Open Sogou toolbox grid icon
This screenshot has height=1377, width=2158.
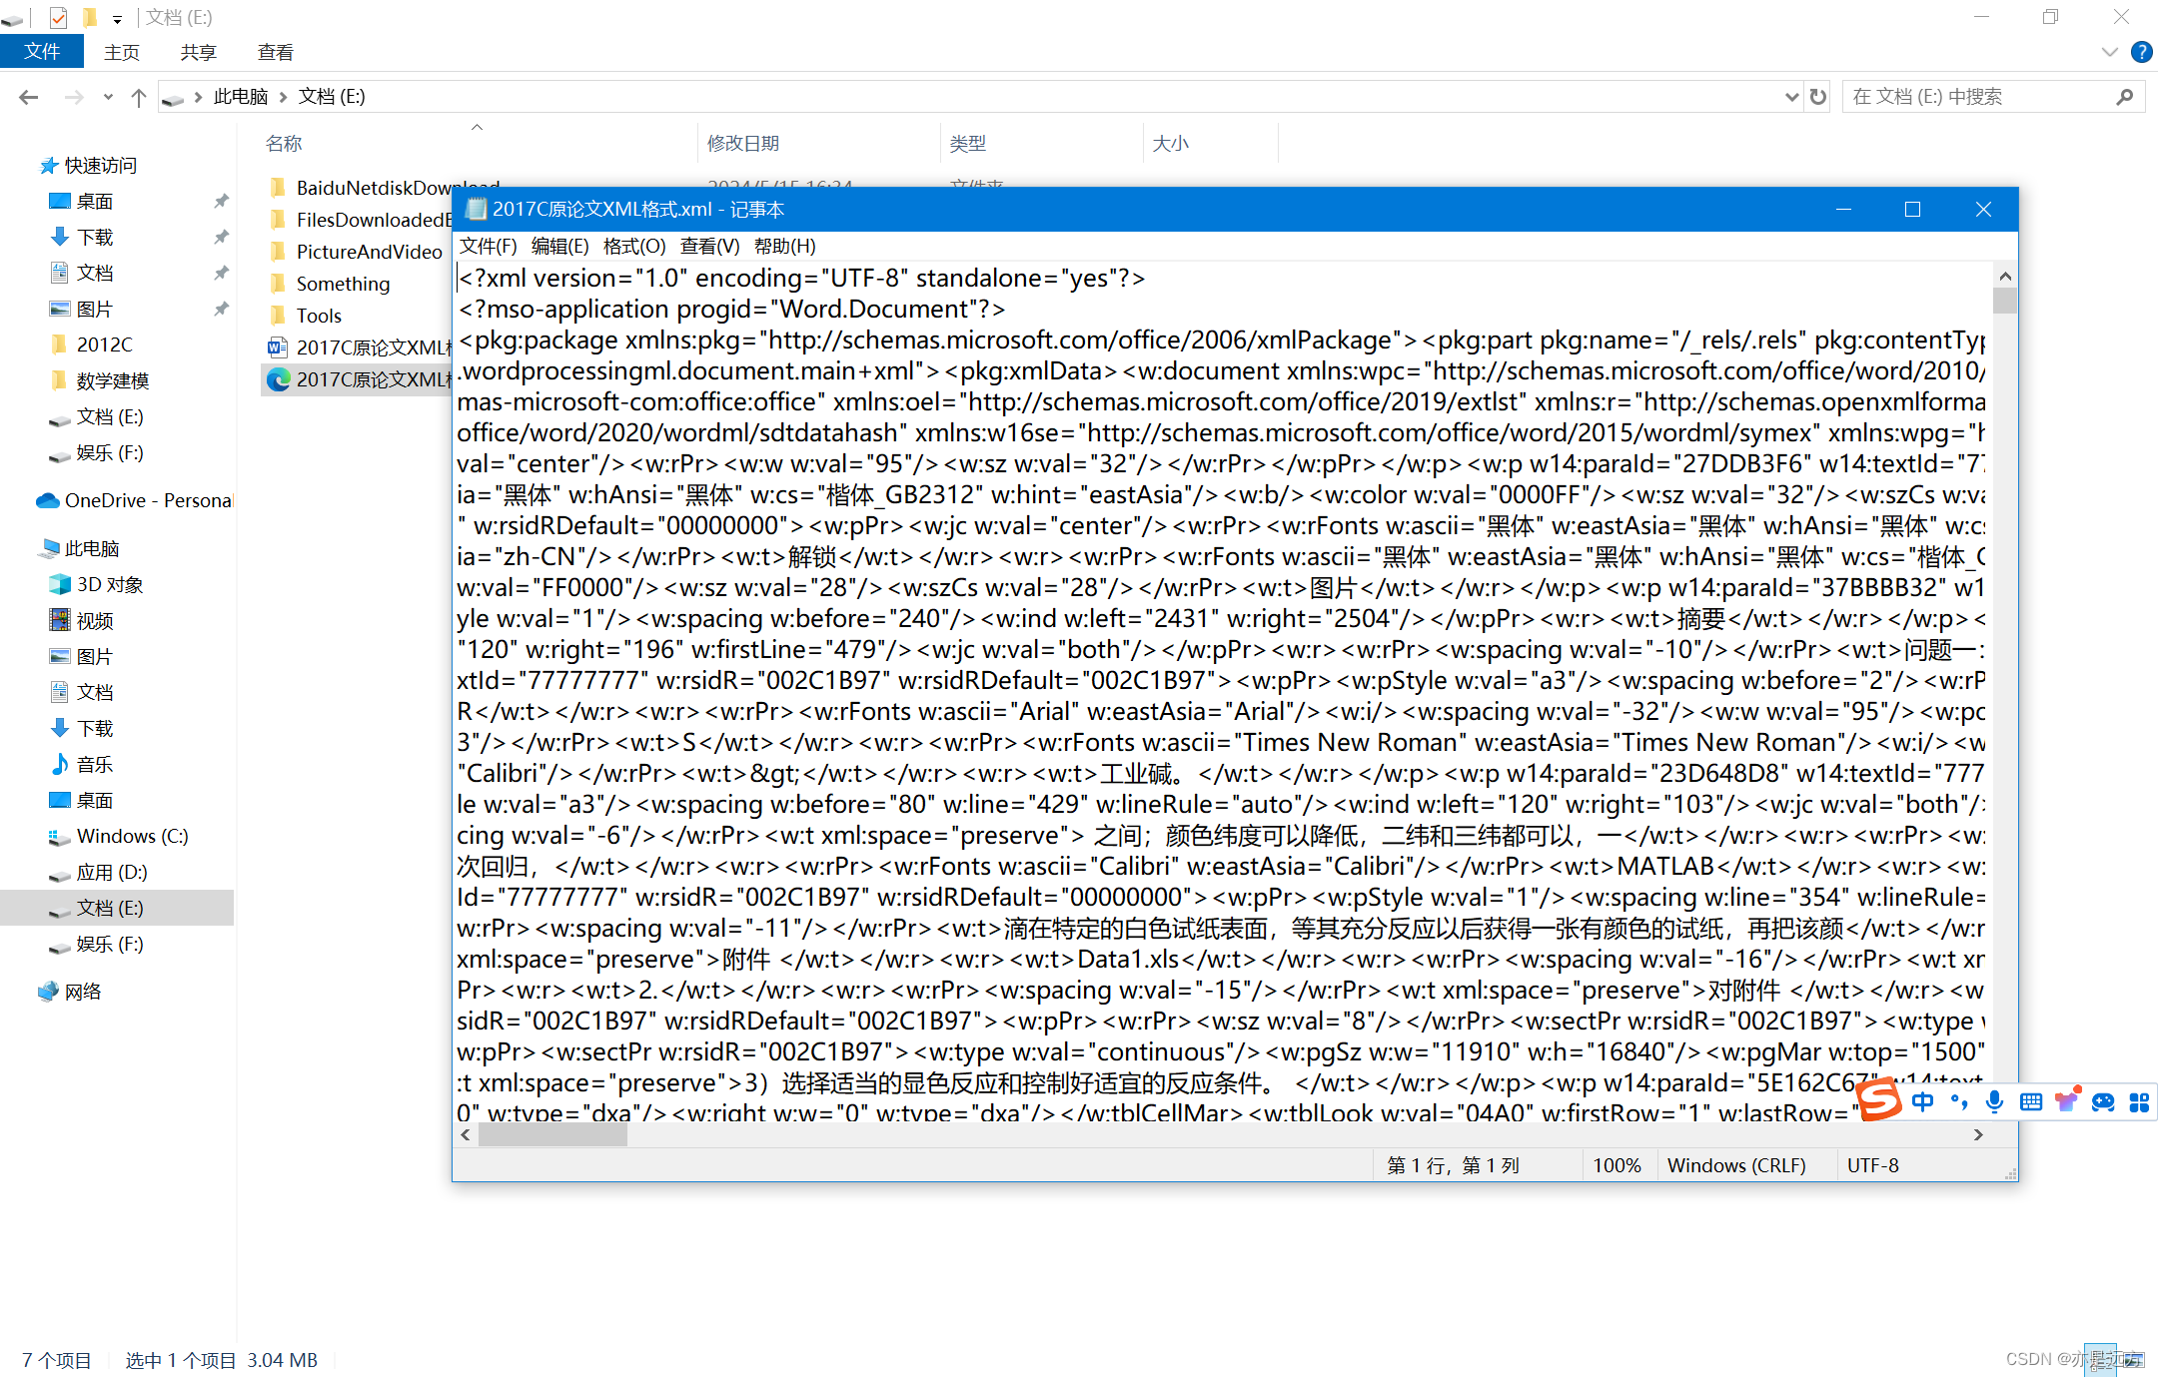2139,1101
